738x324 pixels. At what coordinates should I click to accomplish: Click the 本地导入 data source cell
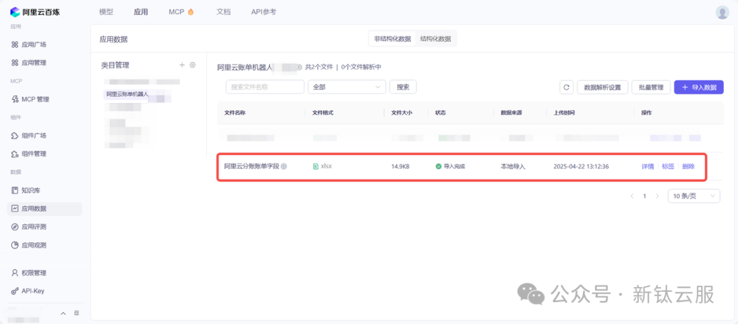tap(512, 166)
